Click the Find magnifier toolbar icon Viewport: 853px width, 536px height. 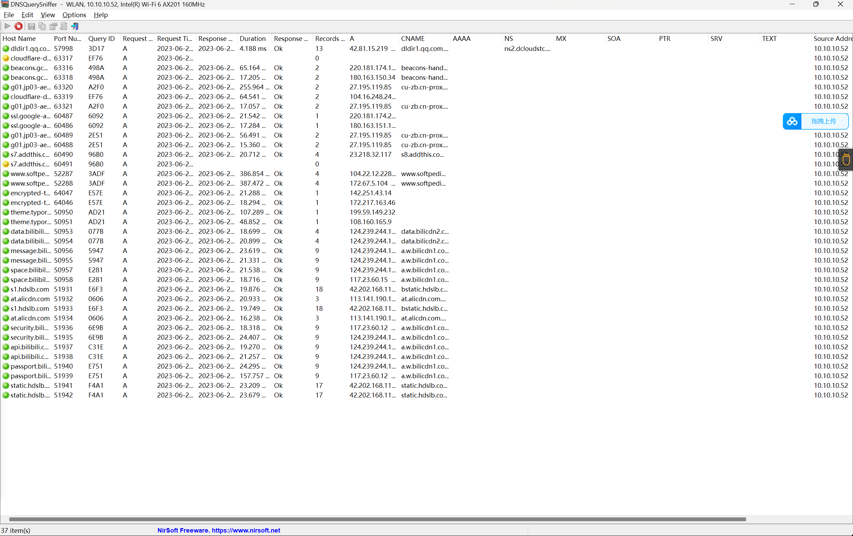64,26
